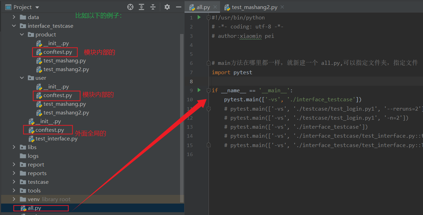Expand the venv library root node
This screenshot has width=423, height=215.
pos(14,199)
